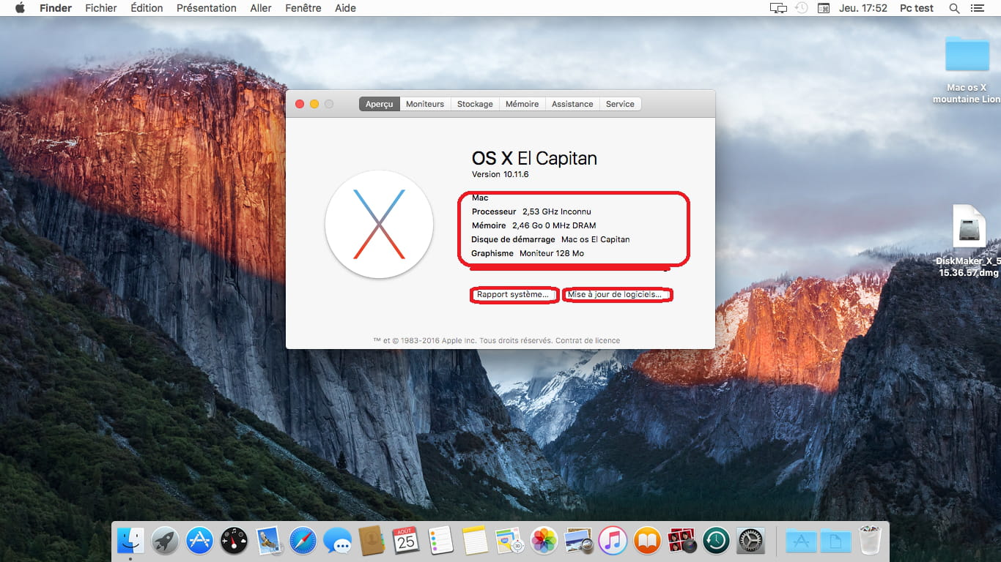Viewport: 1001px width, 562px height.
Task: Open Mail stamp icon in Dock
Action: pyautogui.click(x=269, y=541)
